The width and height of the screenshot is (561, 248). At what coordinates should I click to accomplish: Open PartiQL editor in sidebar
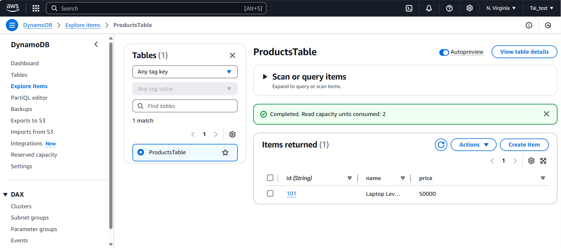click(29, 98)
